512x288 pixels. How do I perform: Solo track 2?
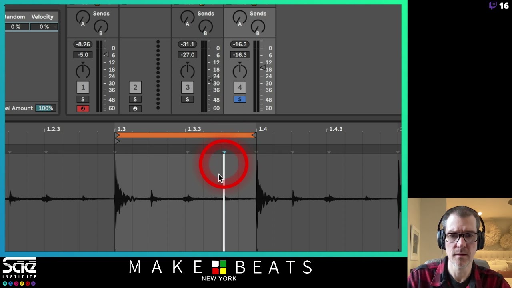135,99
